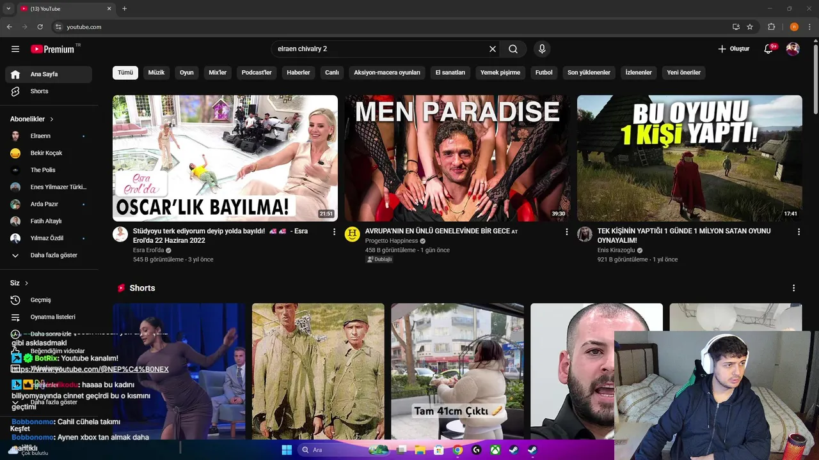Open the Shorts section three-dot menu

click(x=793, y=288)
